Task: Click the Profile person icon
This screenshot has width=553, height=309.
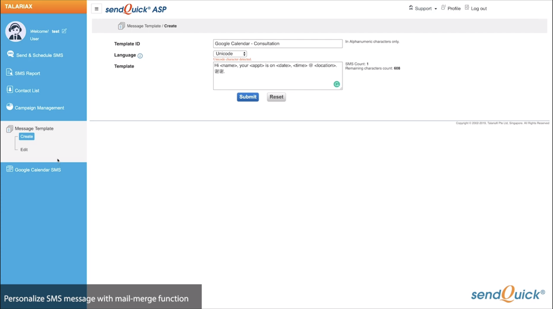Action: coord(443,7)
